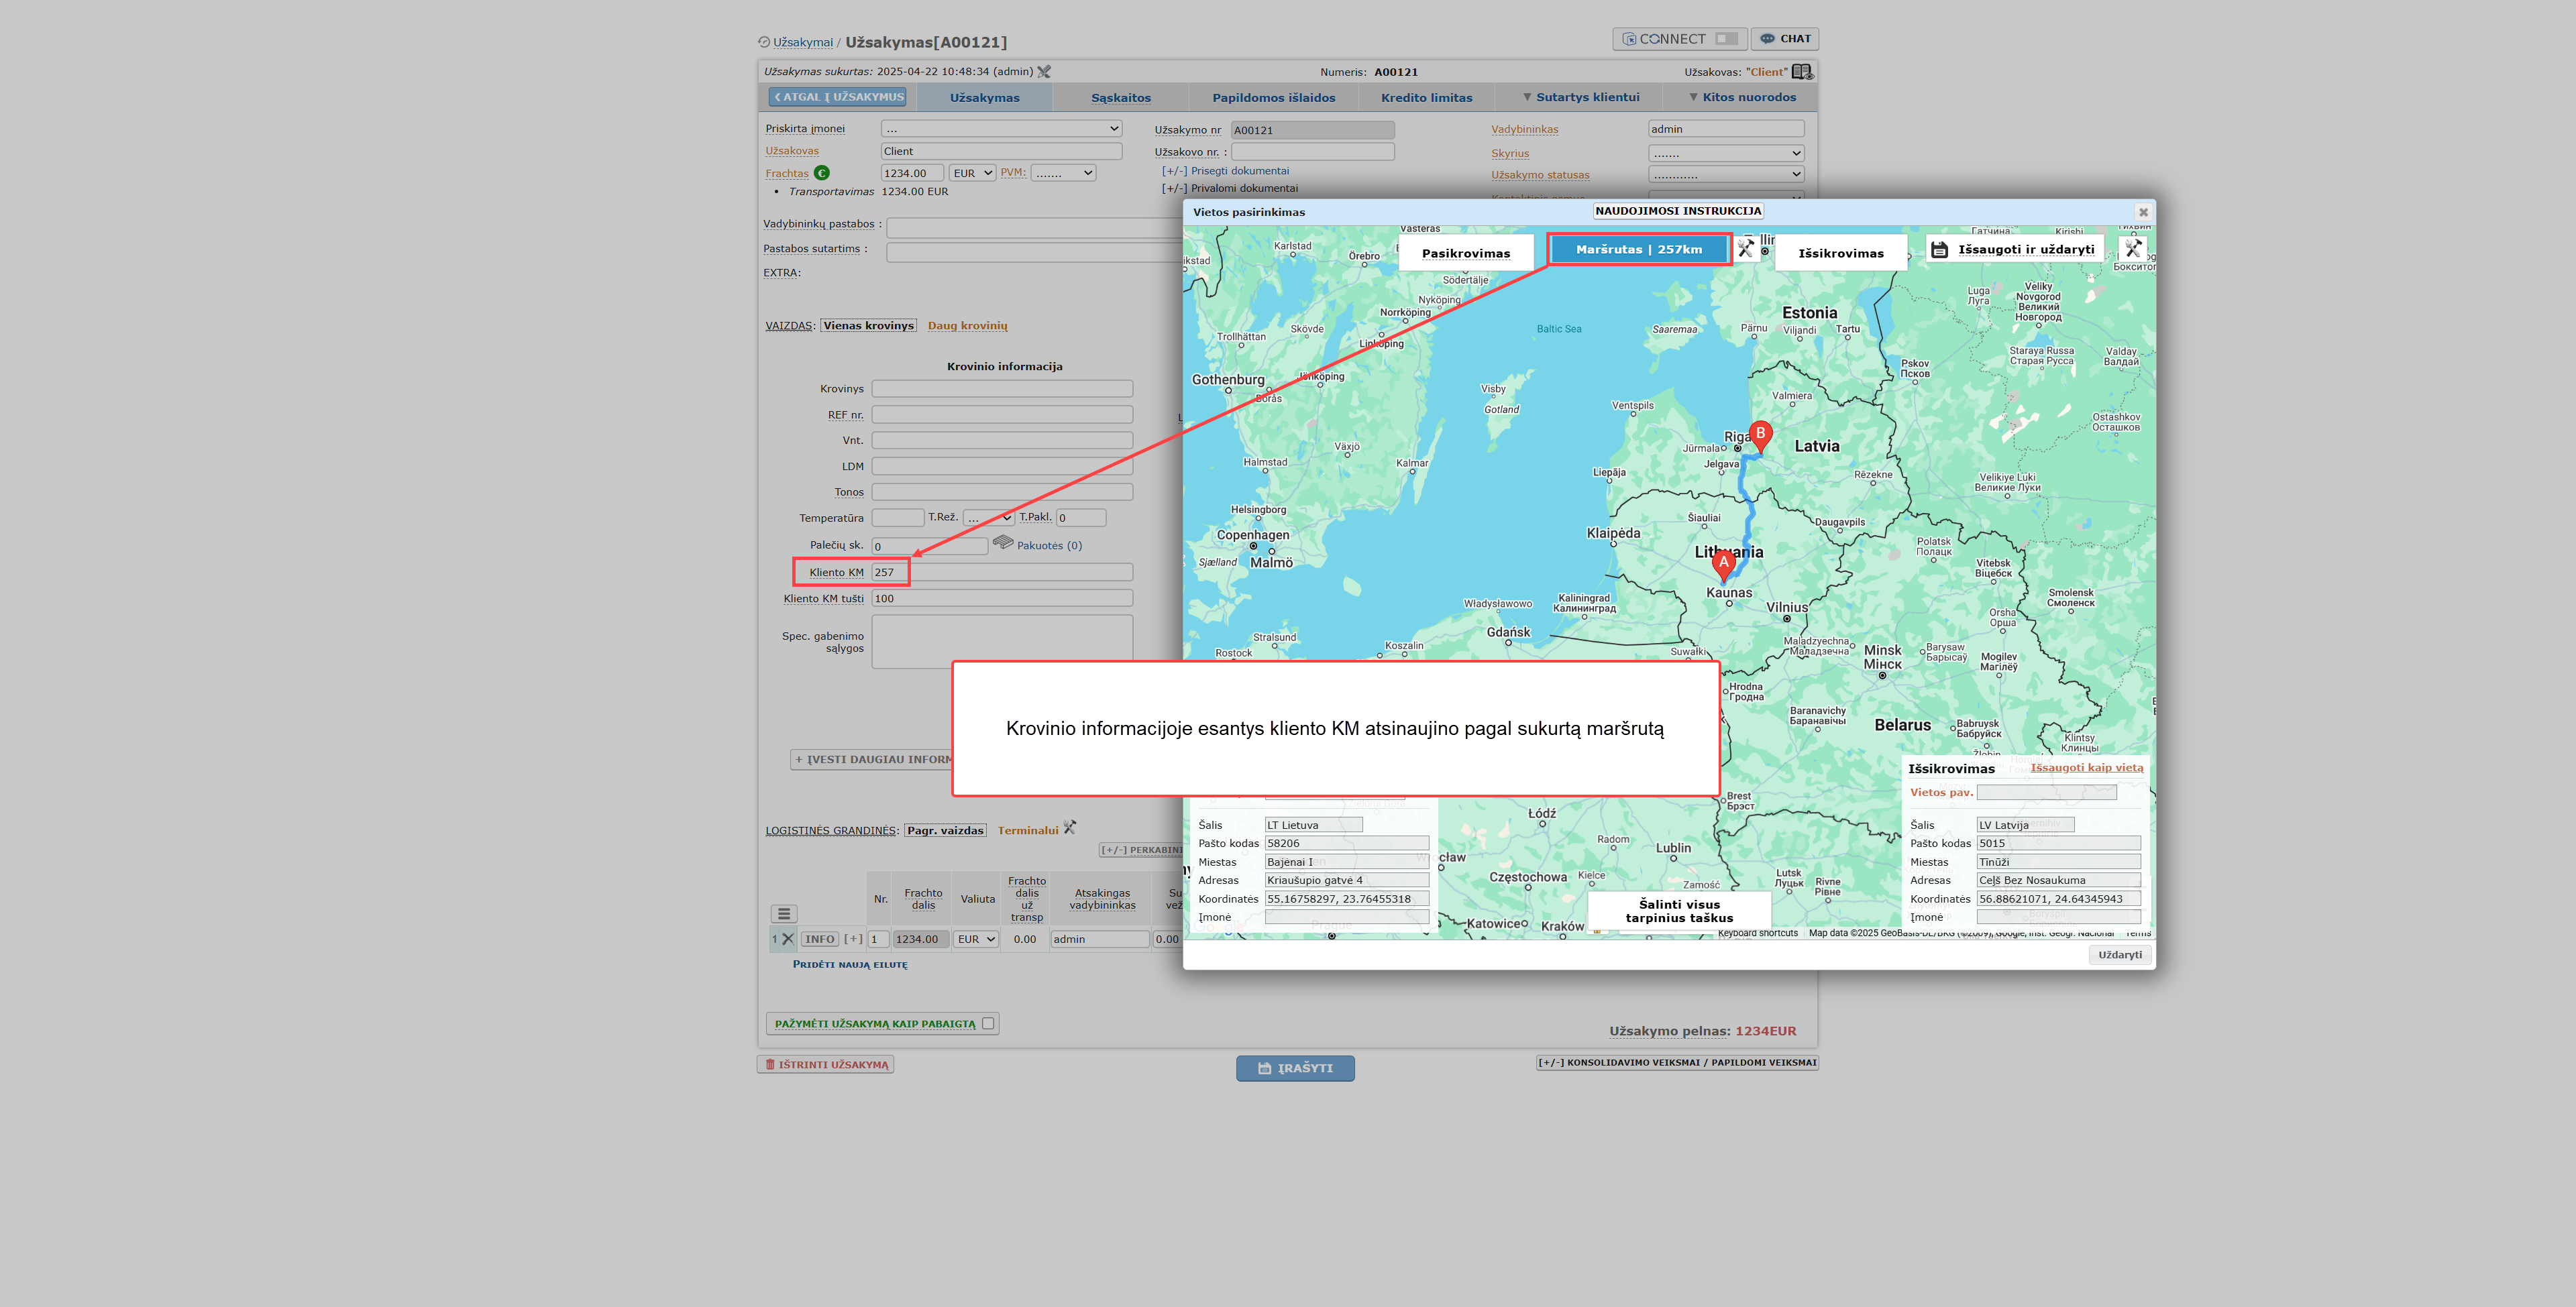Click Išsaugoti ir uždaryti

pos(2016,250)
